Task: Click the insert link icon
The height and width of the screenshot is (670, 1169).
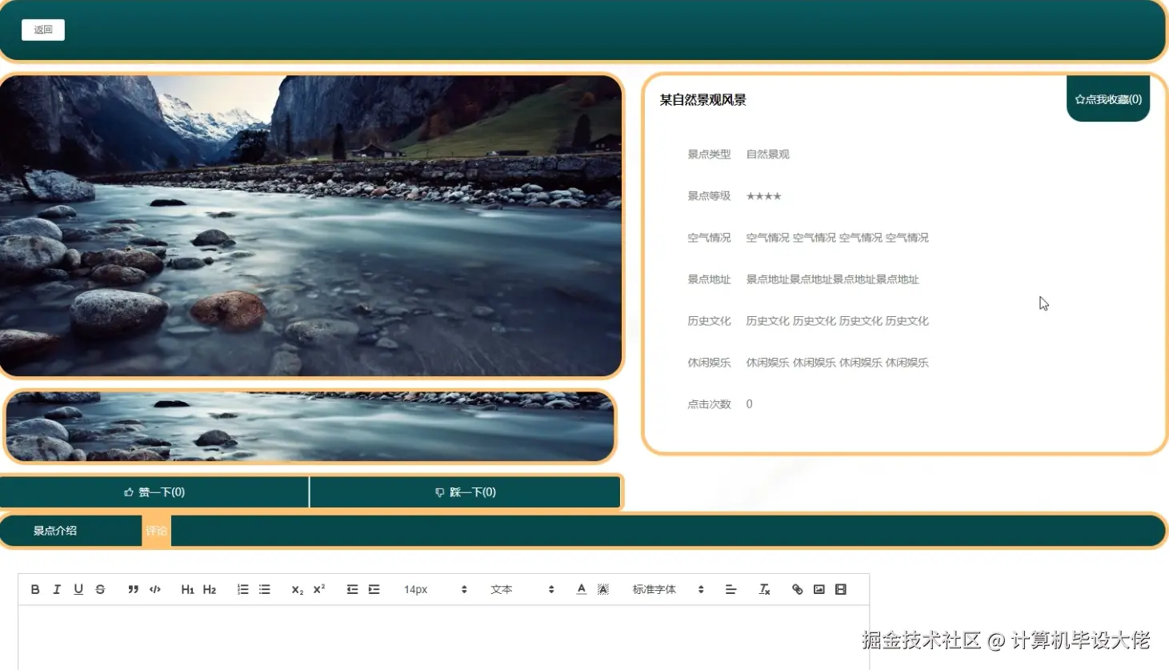Action: [796, 589]
